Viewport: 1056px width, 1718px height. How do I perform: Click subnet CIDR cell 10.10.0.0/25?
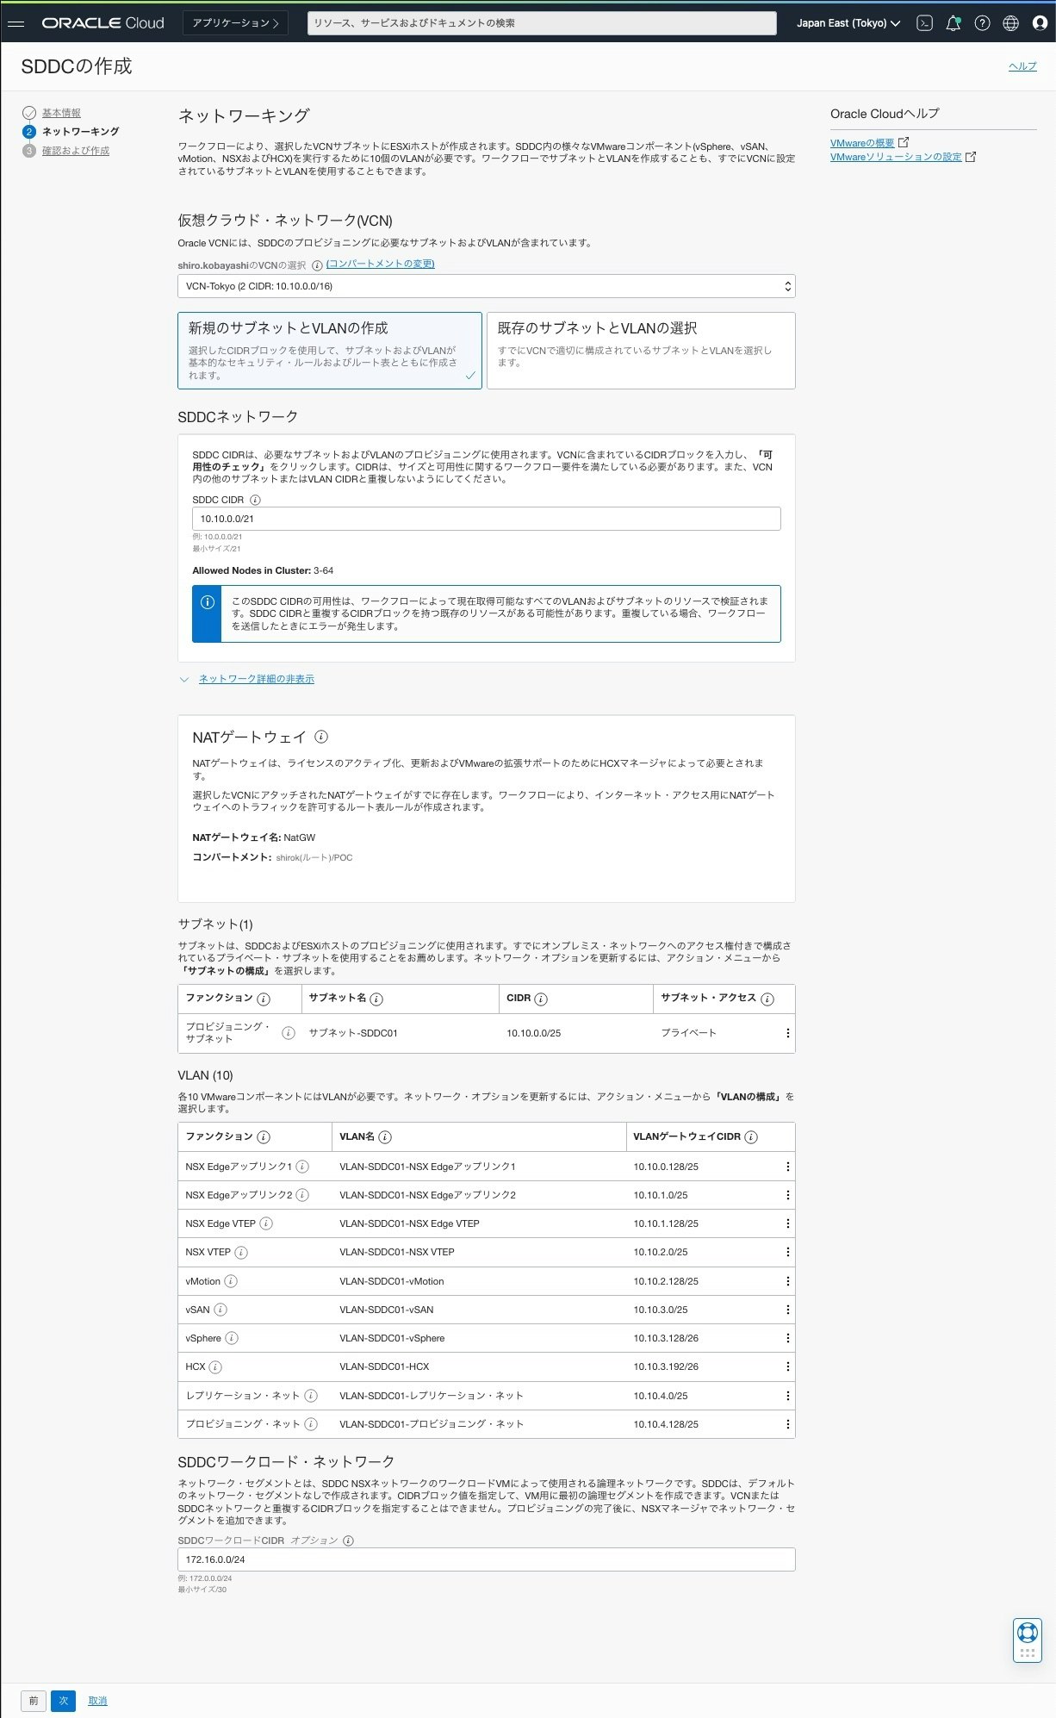(533, 1033)
